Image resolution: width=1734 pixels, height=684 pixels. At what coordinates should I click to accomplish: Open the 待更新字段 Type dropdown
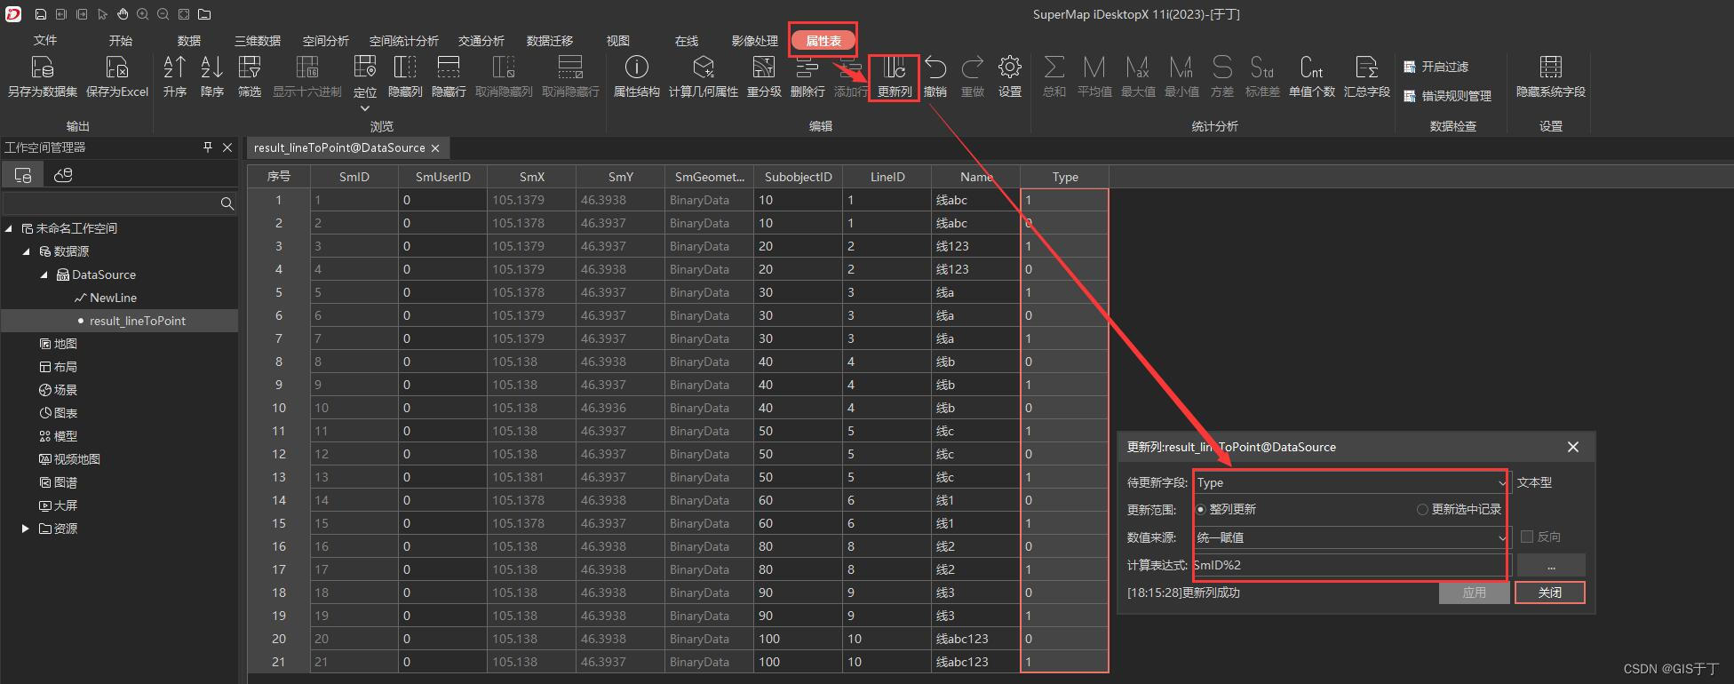tap(1502, 483)
